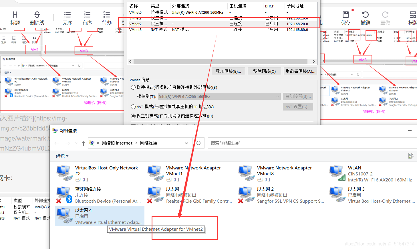Sort by 名称 column header
The image size is (417, 249).
tap(138, 6)
